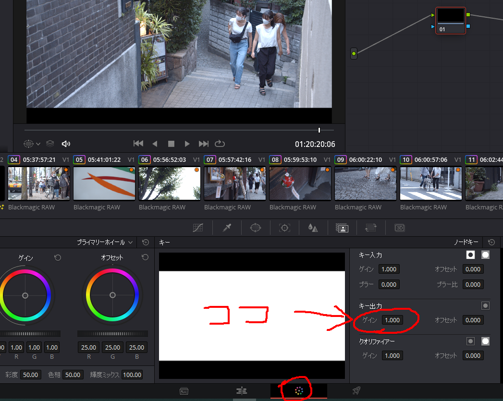Image resolution: width=503 pixels, height=401 pixels.
Task: Click Key Output offset 0.000 field
Action: [x=473, y=320]
